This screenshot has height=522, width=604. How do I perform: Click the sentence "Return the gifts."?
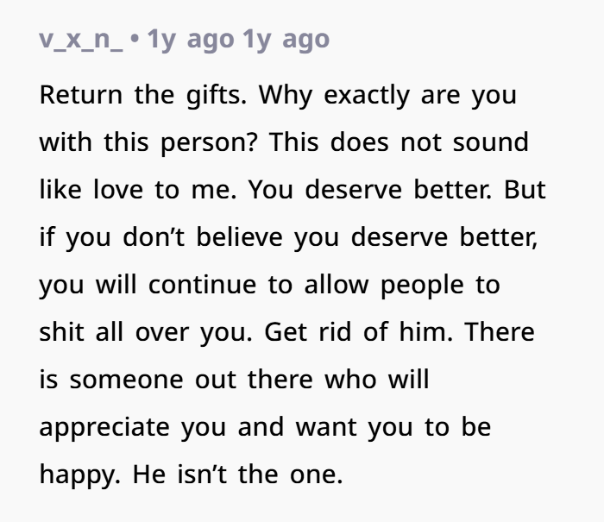(144, 94)
